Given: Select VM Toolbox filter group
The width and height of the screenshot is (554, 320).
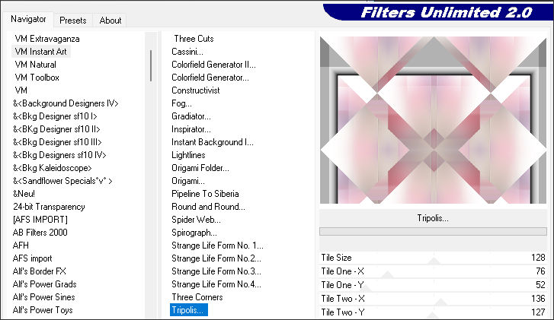Looking at the screenshot, I should click(37, 77).
